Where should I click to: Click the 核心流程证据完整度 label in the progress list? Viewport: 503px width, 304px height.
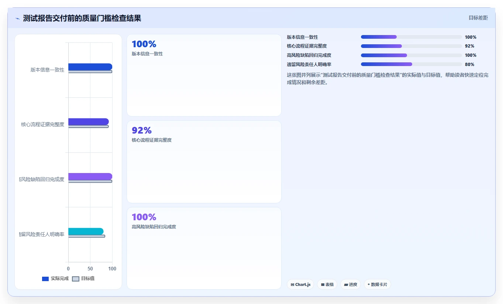coord(307,46)
